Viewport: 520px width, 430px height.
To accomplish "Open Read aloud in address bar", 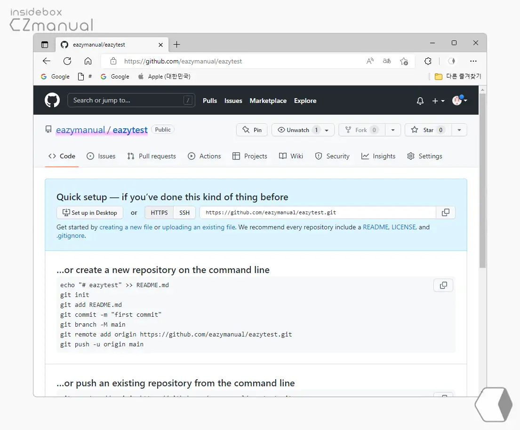I will (x=370, y=61).
